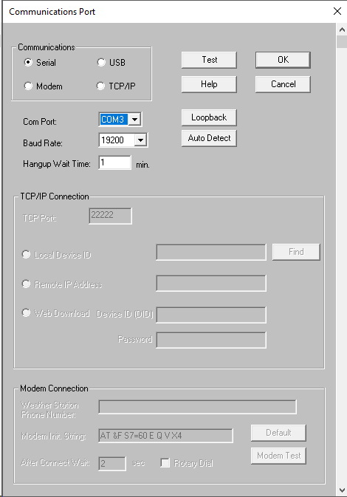This screenshot has height=497, width=347.
Task: Switch communications to TCP/IP
Action: (100, 86)
